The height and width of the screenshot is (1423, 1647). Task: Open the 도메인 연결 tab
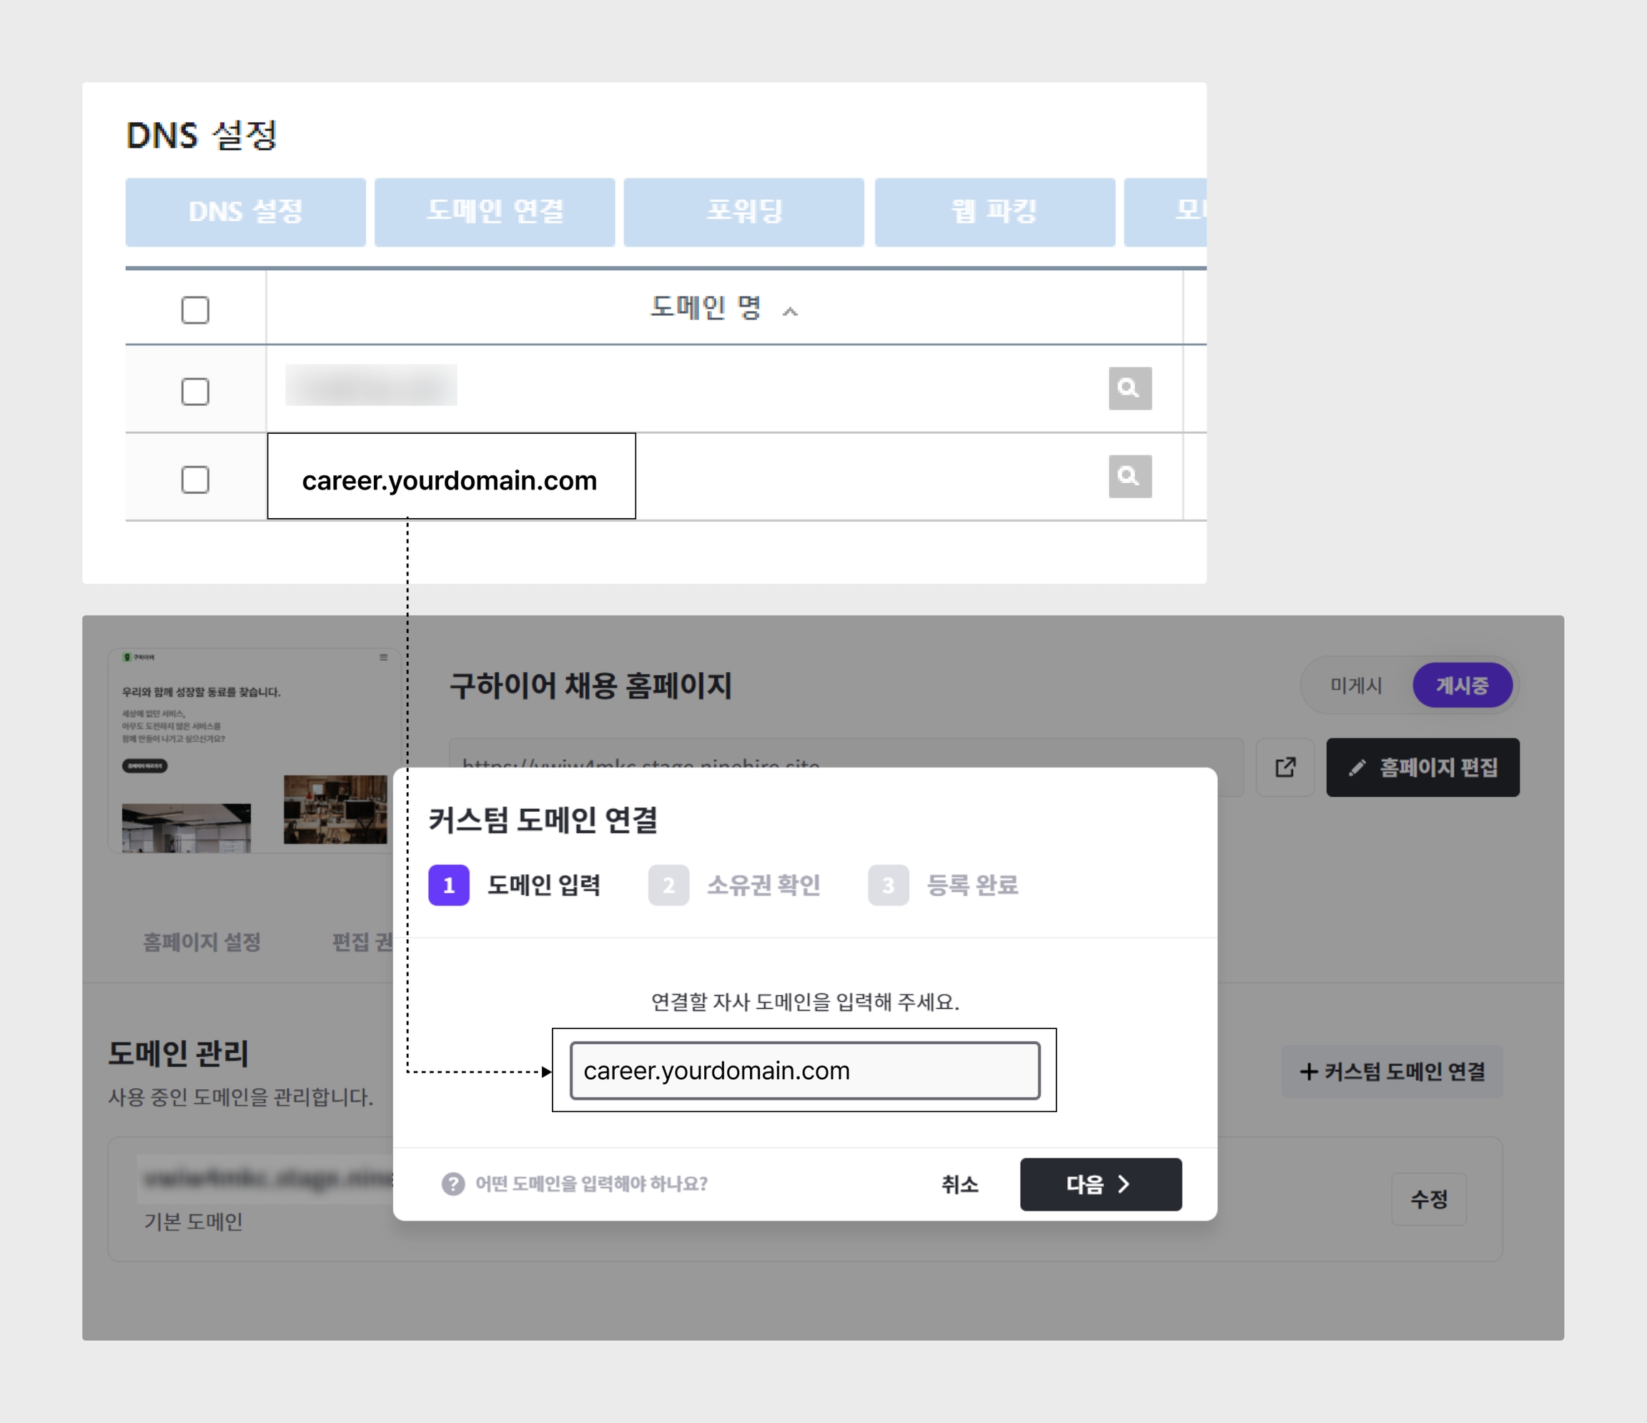(495, 212)
